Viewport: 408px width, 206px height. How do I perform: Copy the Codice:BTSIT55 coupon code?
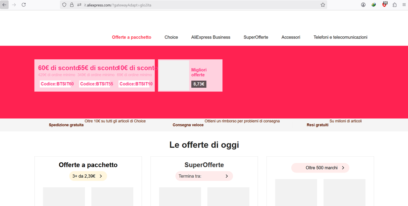point(97,84)
